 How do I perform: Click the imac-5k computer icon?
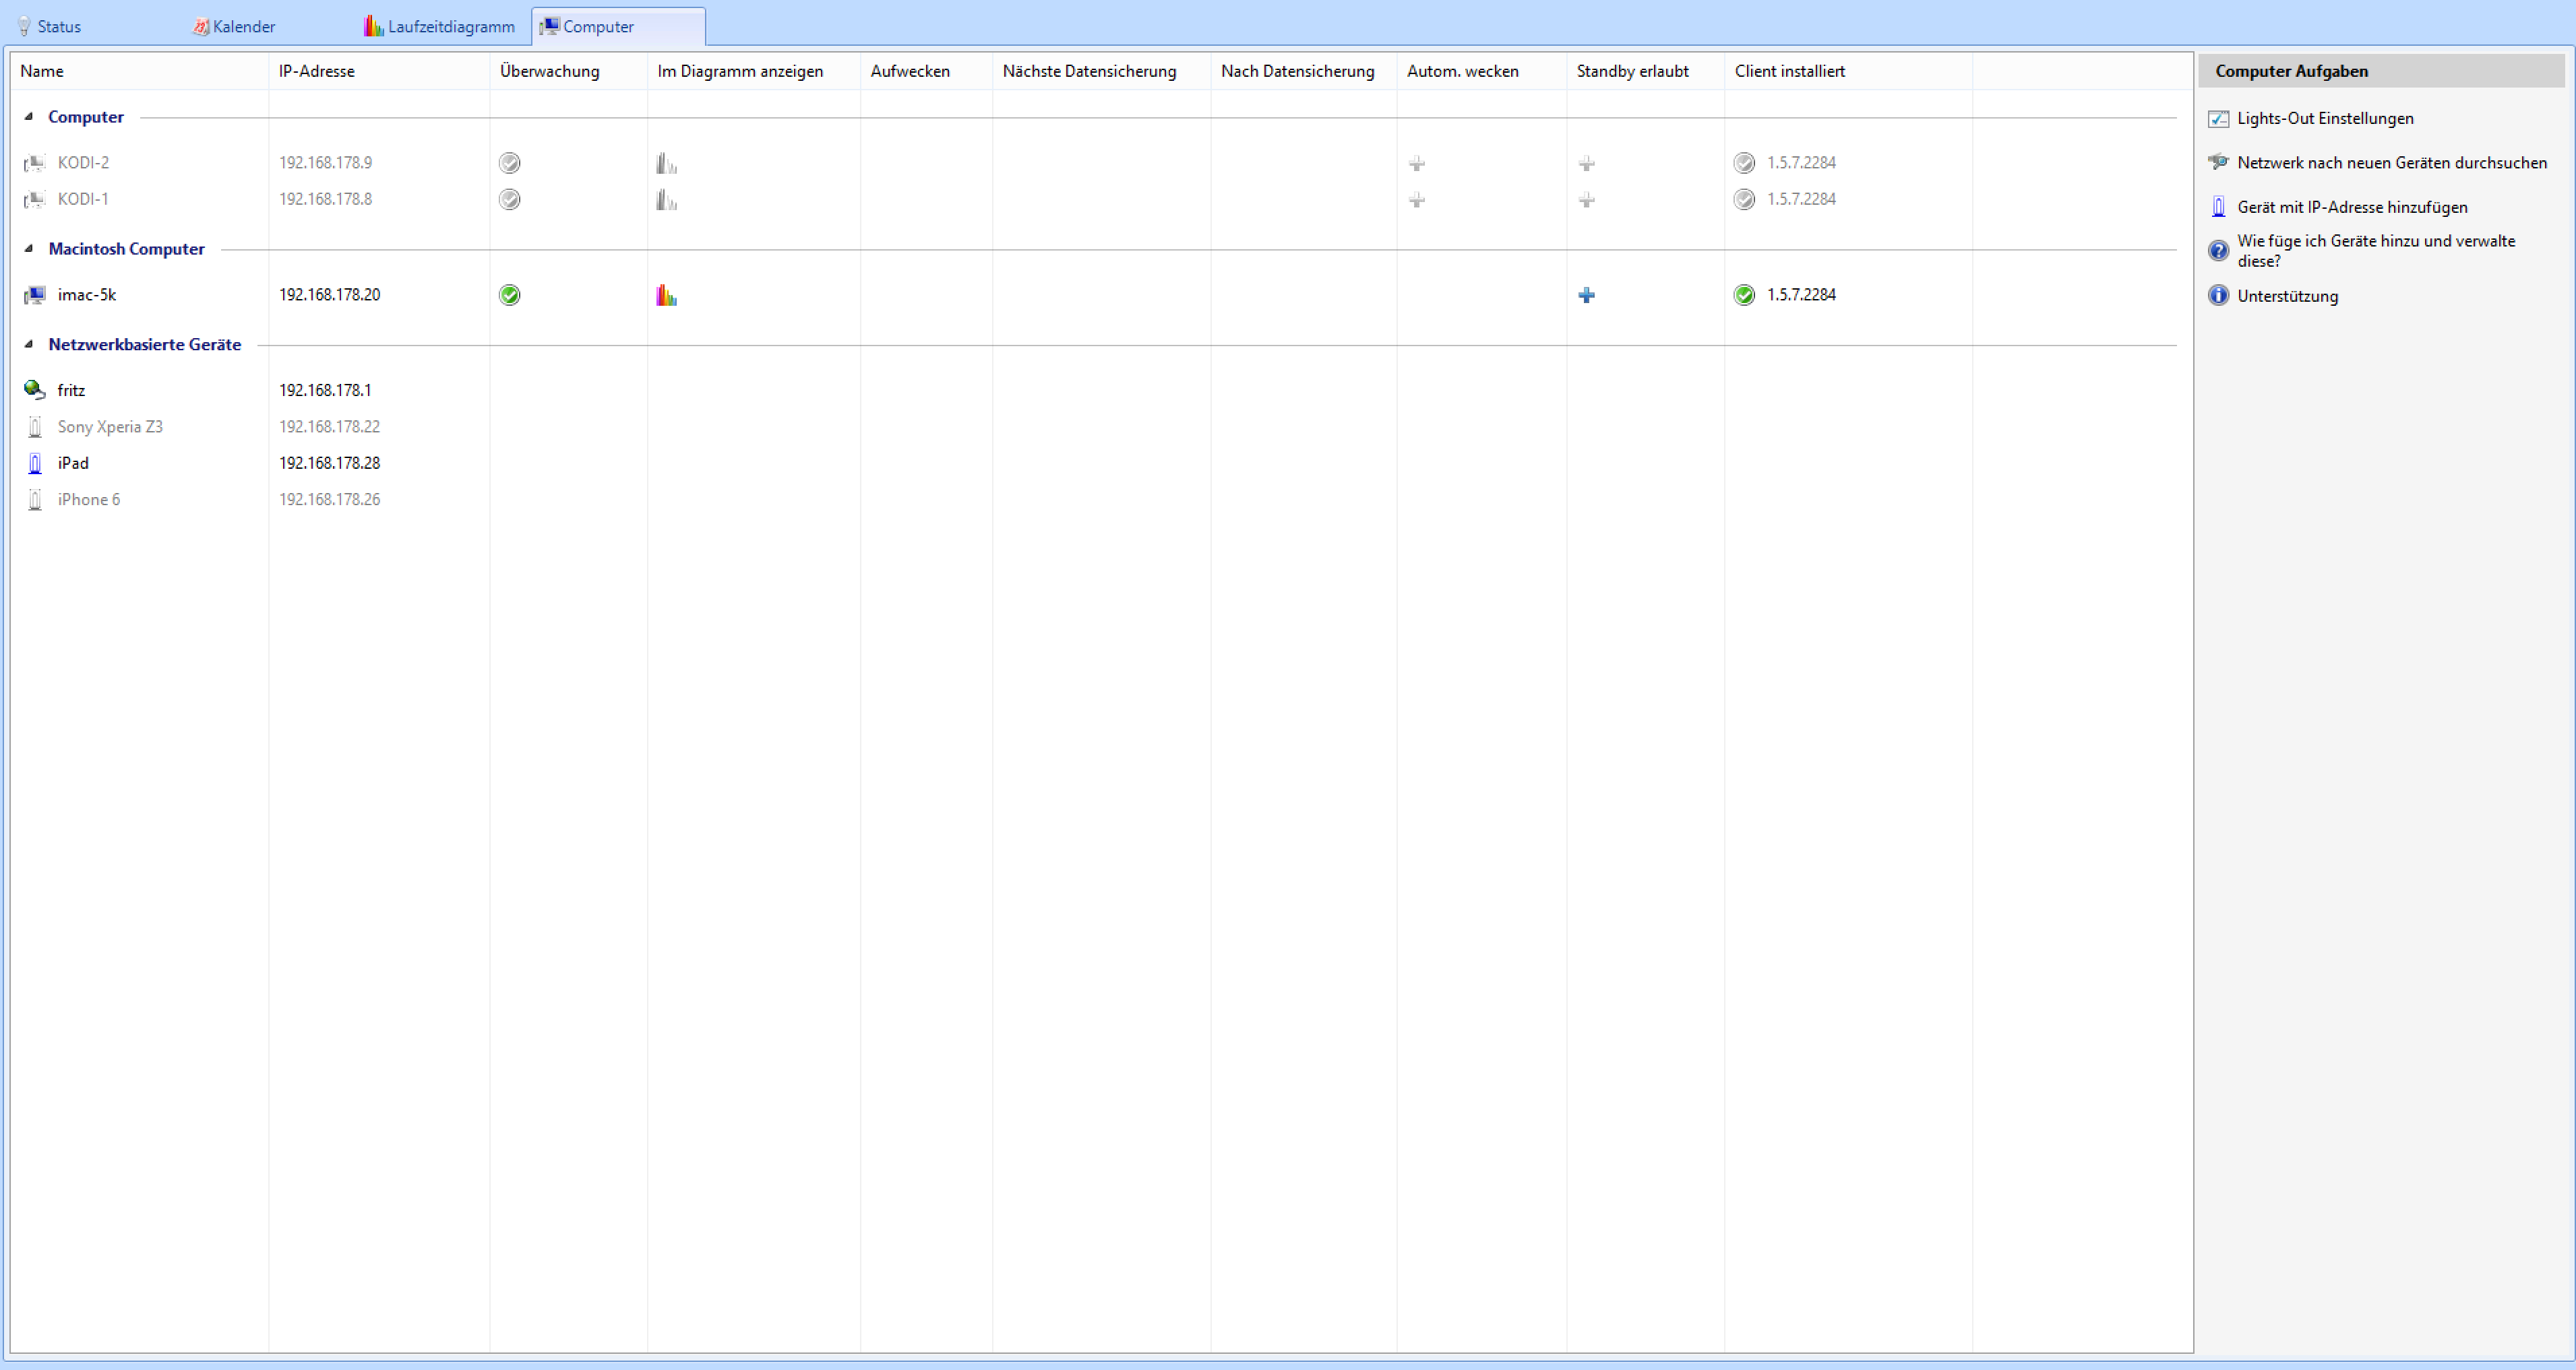tap(35, 296)
